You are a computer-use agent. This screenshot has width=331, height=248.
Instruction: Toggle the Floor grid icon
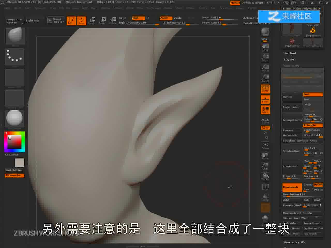(265, 99)
